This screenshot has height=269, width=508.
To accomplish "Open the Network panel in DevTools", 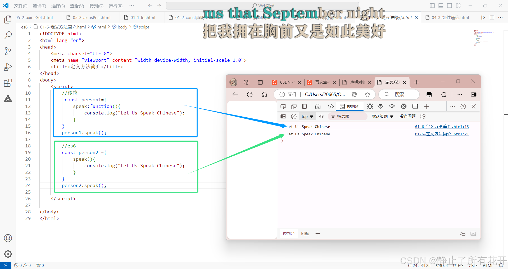I will coord(380,106).
